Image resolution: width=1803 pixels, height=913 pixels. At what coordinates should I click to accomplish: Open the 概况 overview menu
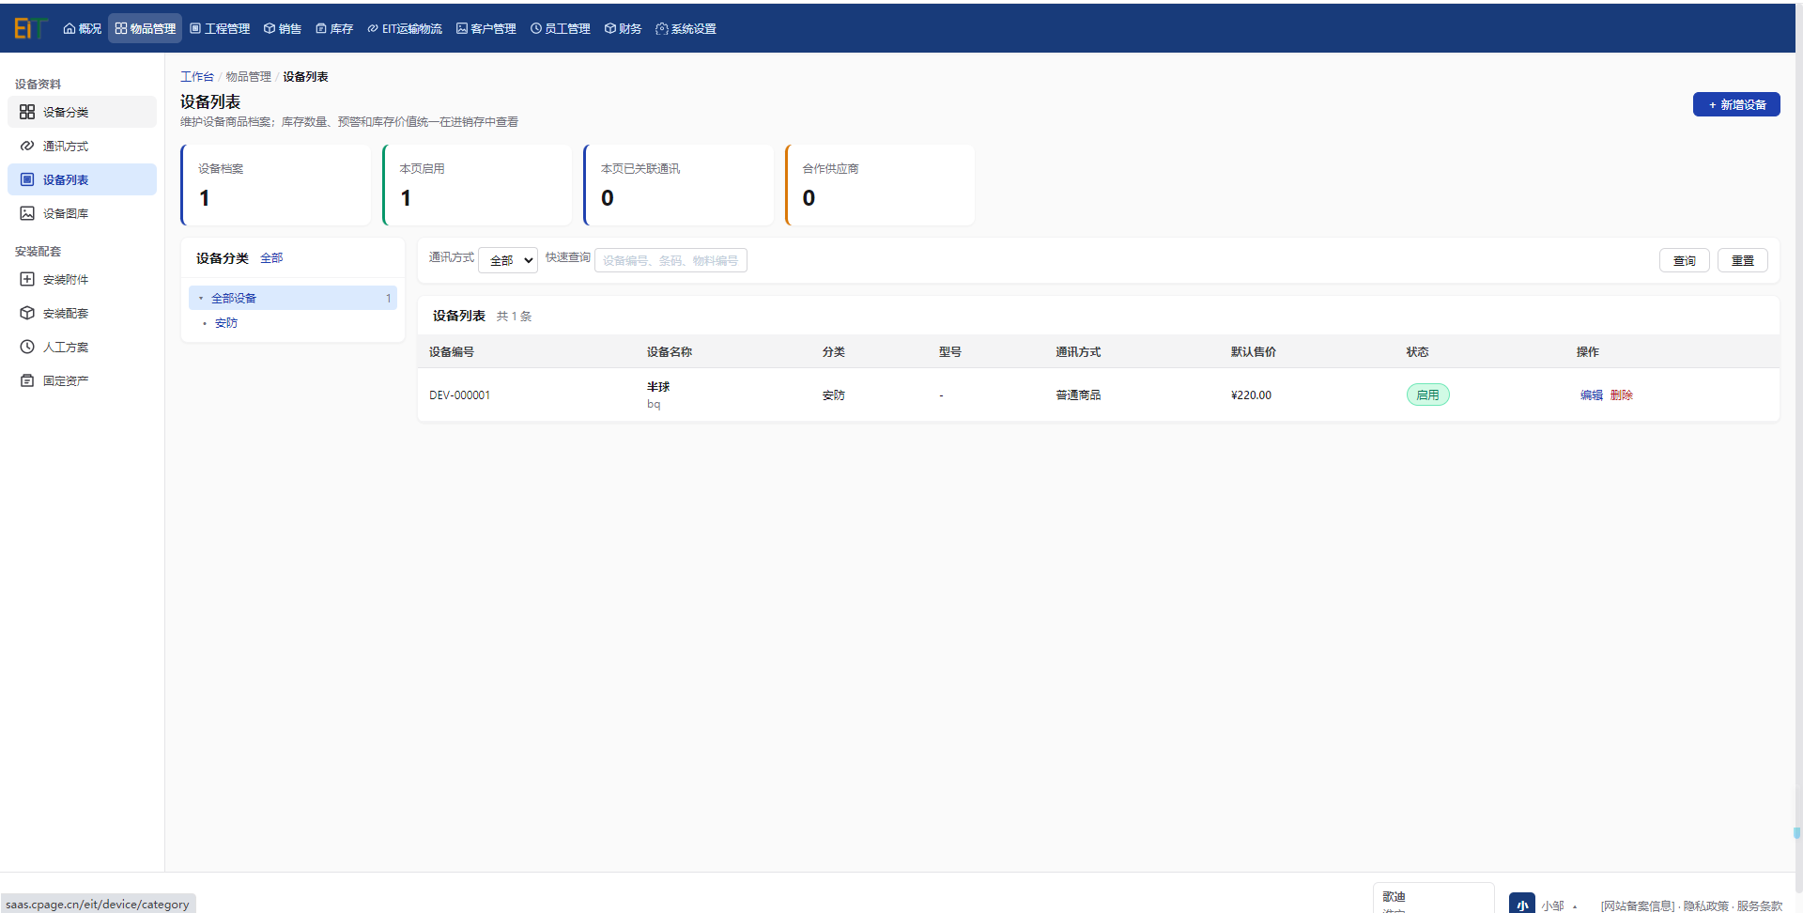coord(83,28)
